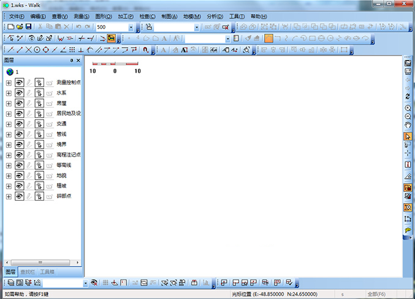
Task: Toggle selectable state of the 境界 layer
Action: click(39, 145)
